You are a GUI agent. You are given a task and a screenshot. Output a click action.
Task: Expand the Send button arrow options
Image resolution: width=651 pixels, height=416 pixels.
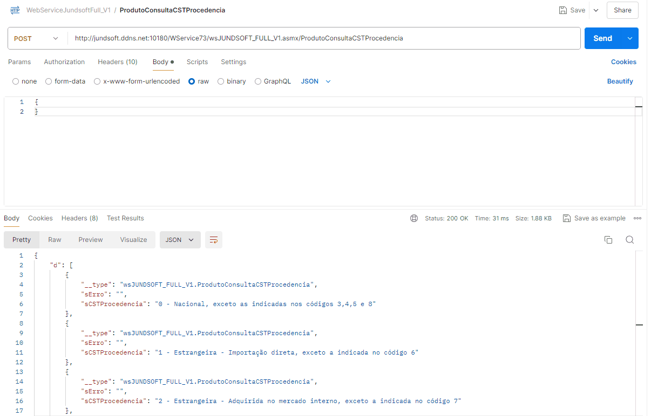coord(629,38)
